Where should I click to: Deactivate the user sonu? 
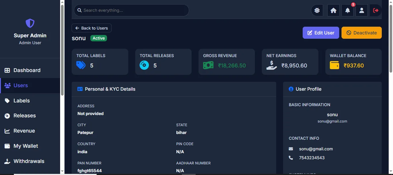(x=362, y=33)
